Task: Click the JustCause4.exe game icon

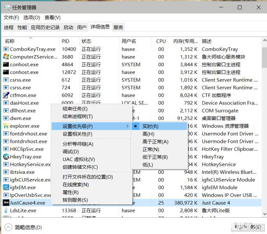Action: 6,203
